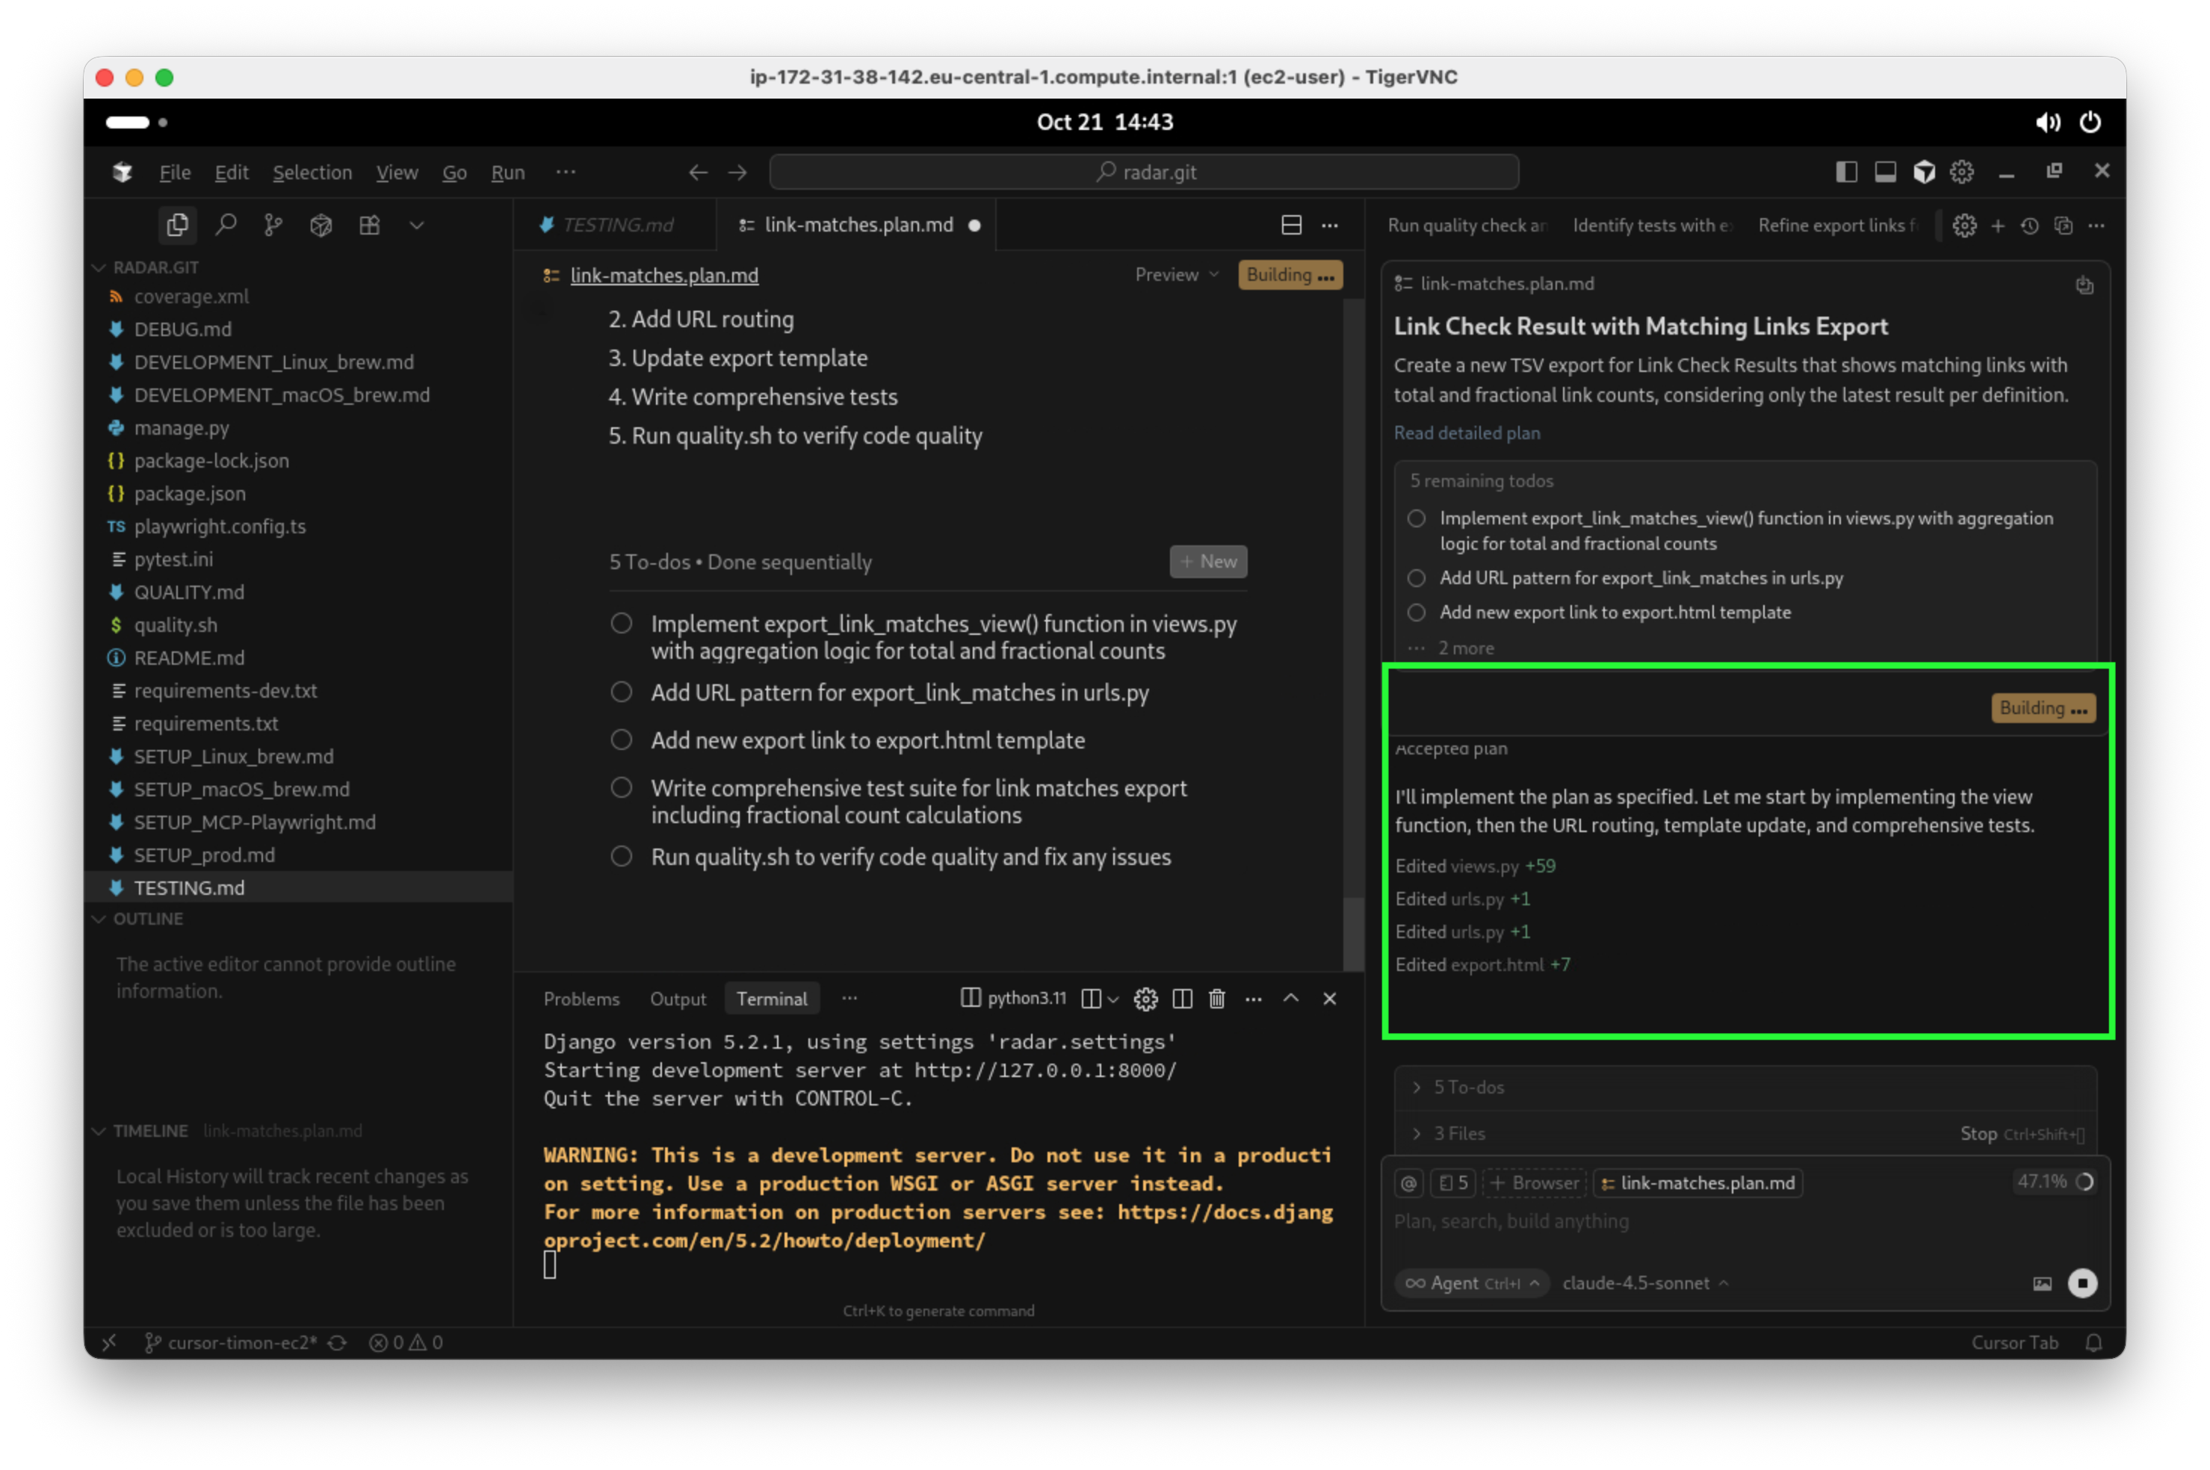
Task: Open the Extensions view icon
Action: [369, 225]
